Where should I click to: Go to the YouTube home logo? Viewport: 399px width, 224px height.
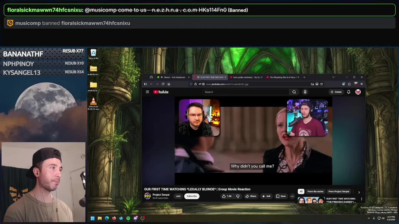(x=161, y=92)
